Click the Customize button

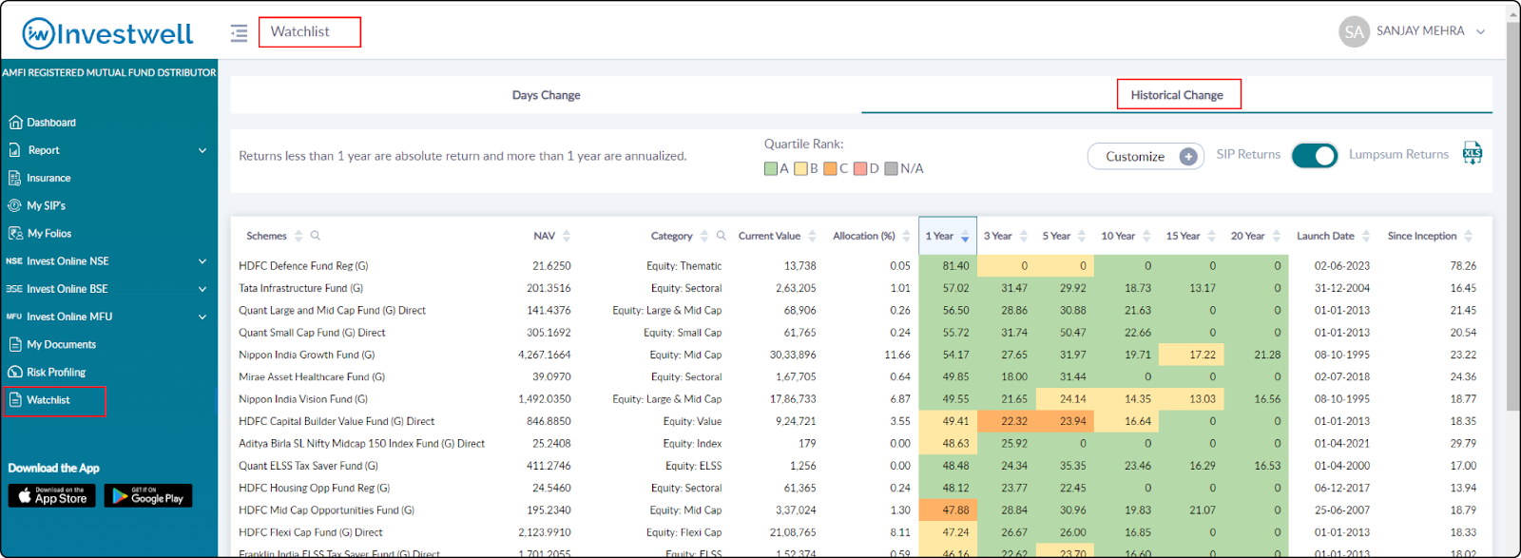pos(1146,157)
